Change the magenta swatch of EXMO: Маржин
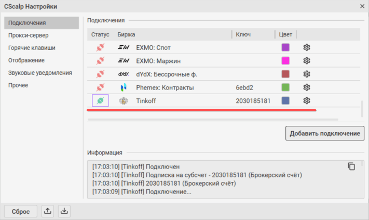The height and width of the screenshot is (220, 369). point(285,61)
